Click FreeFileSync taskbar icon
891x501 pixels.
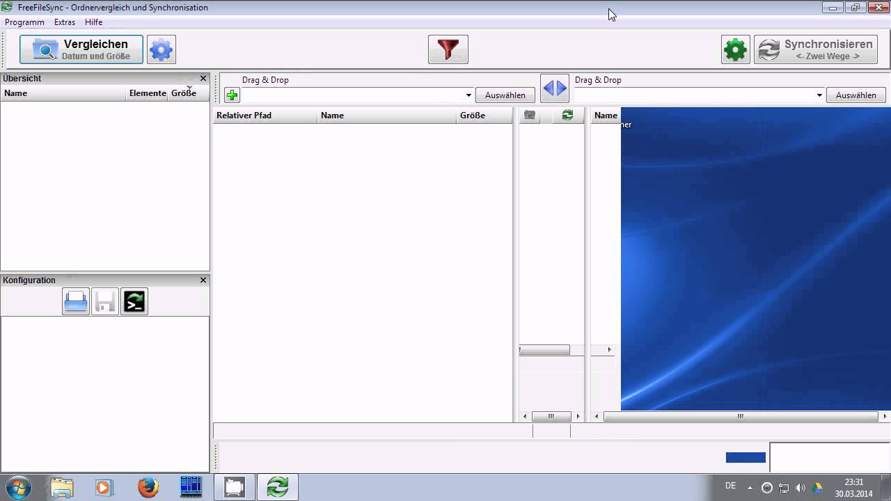[278, 487]
